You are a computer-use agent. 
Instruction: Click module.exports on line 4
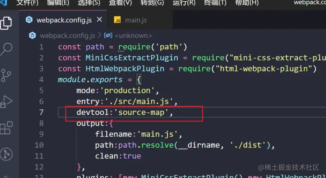click(90, 80)
